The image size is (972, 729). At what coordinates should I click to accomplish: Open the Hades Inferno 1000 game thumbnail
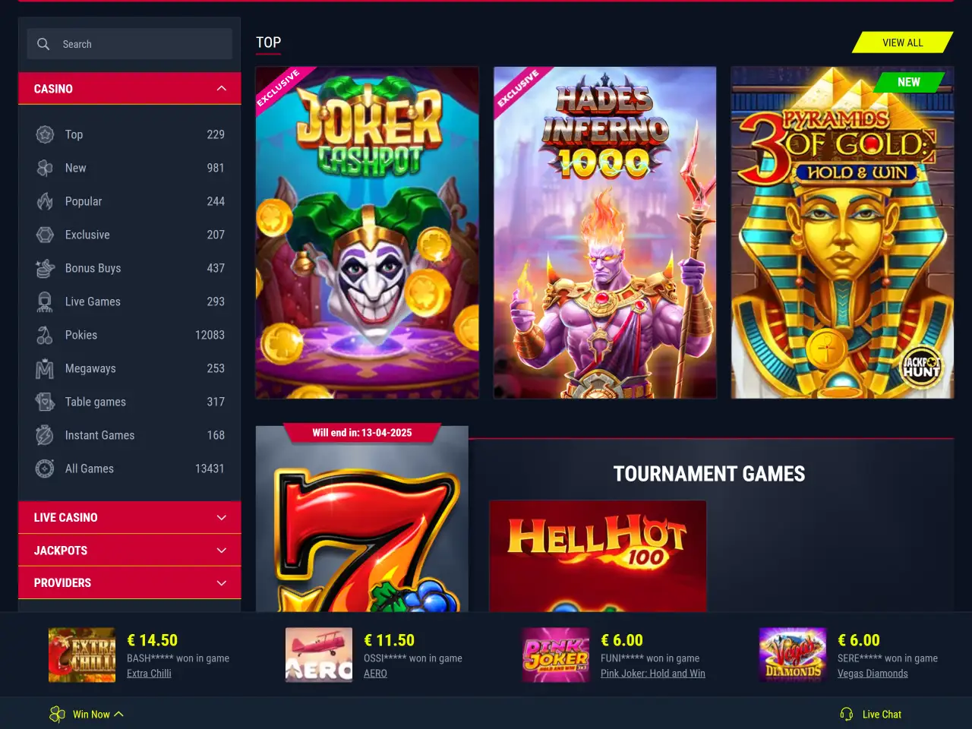(605, 232)
